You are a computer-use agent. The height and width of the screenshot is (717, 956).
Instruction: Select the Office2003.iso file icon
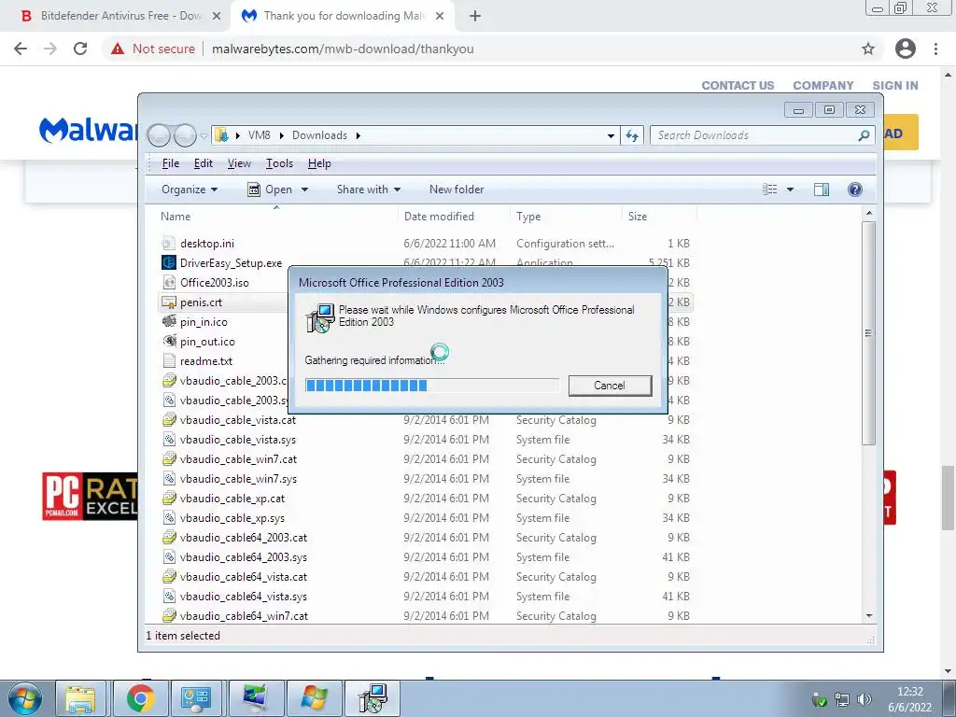click(169, 282)
